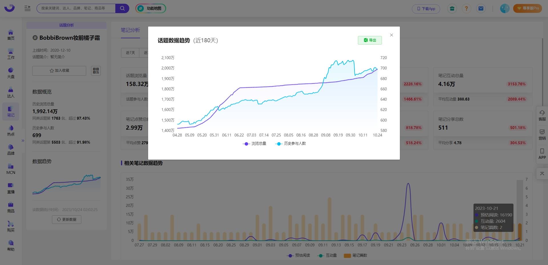Expand the sidebar with double-chevron arrow
This screenshot has height=265, width=548.
click(x=23, y=140)
